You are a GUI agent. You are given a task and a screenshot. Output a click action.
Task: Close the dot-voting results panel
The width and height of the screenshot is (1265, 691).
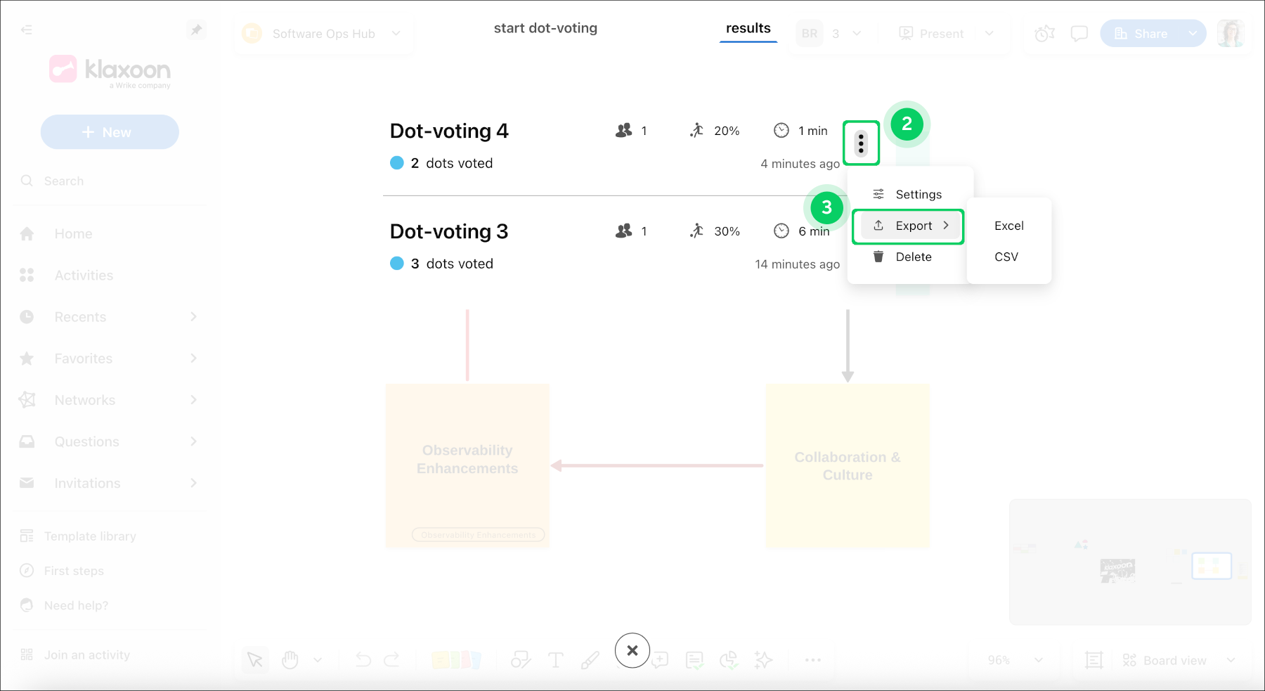[x=632, y=650]
